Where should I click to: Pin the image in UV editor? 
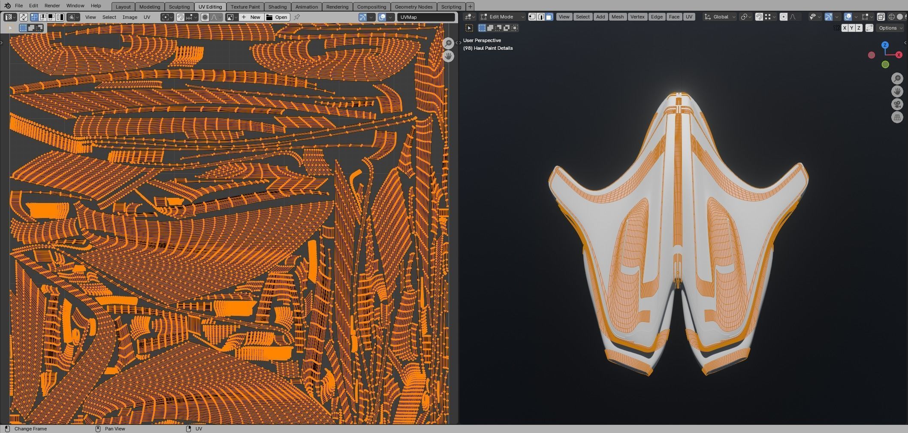[297, 17]
